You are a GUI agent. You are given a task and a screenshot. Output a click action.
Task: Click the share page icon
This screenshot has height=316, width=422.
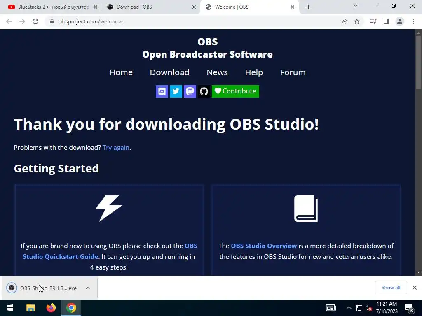(343, 21)
